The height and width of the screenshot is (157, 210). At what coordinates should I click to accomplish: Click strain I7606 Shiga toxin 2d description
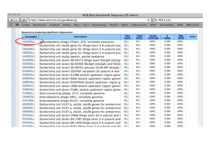(80, 115)
